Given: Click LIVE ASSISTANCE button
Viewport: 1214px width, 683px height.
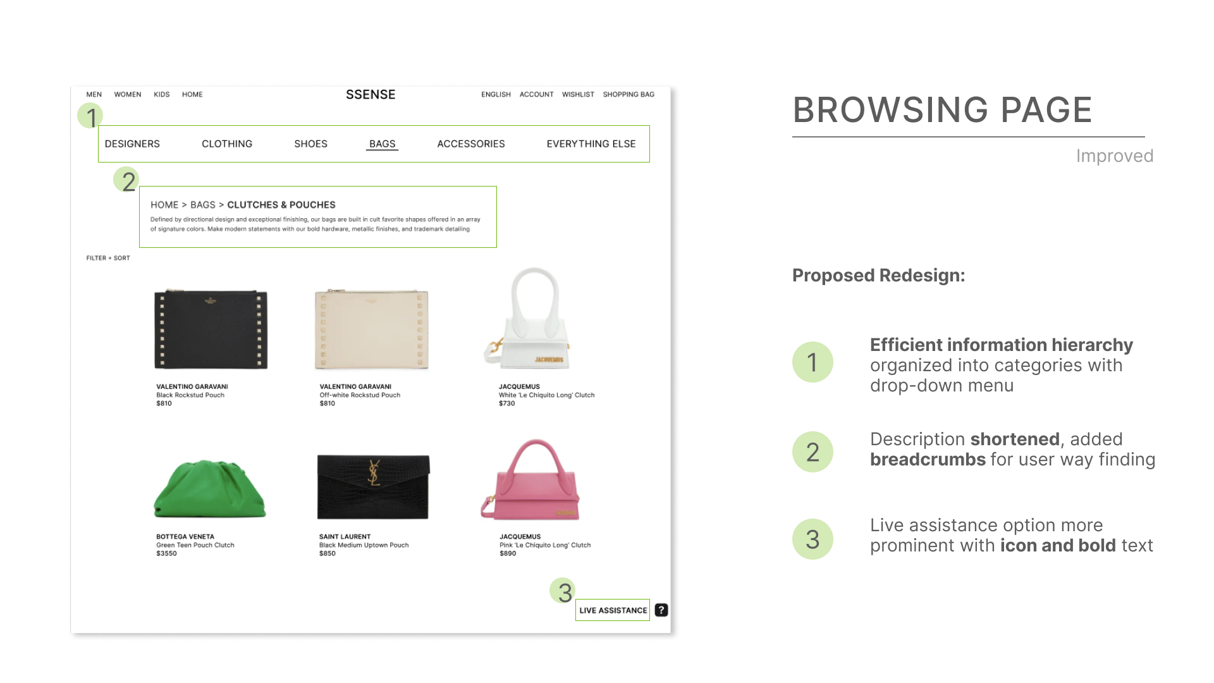Looking at the screenshot, I should [x=613, y=610].
